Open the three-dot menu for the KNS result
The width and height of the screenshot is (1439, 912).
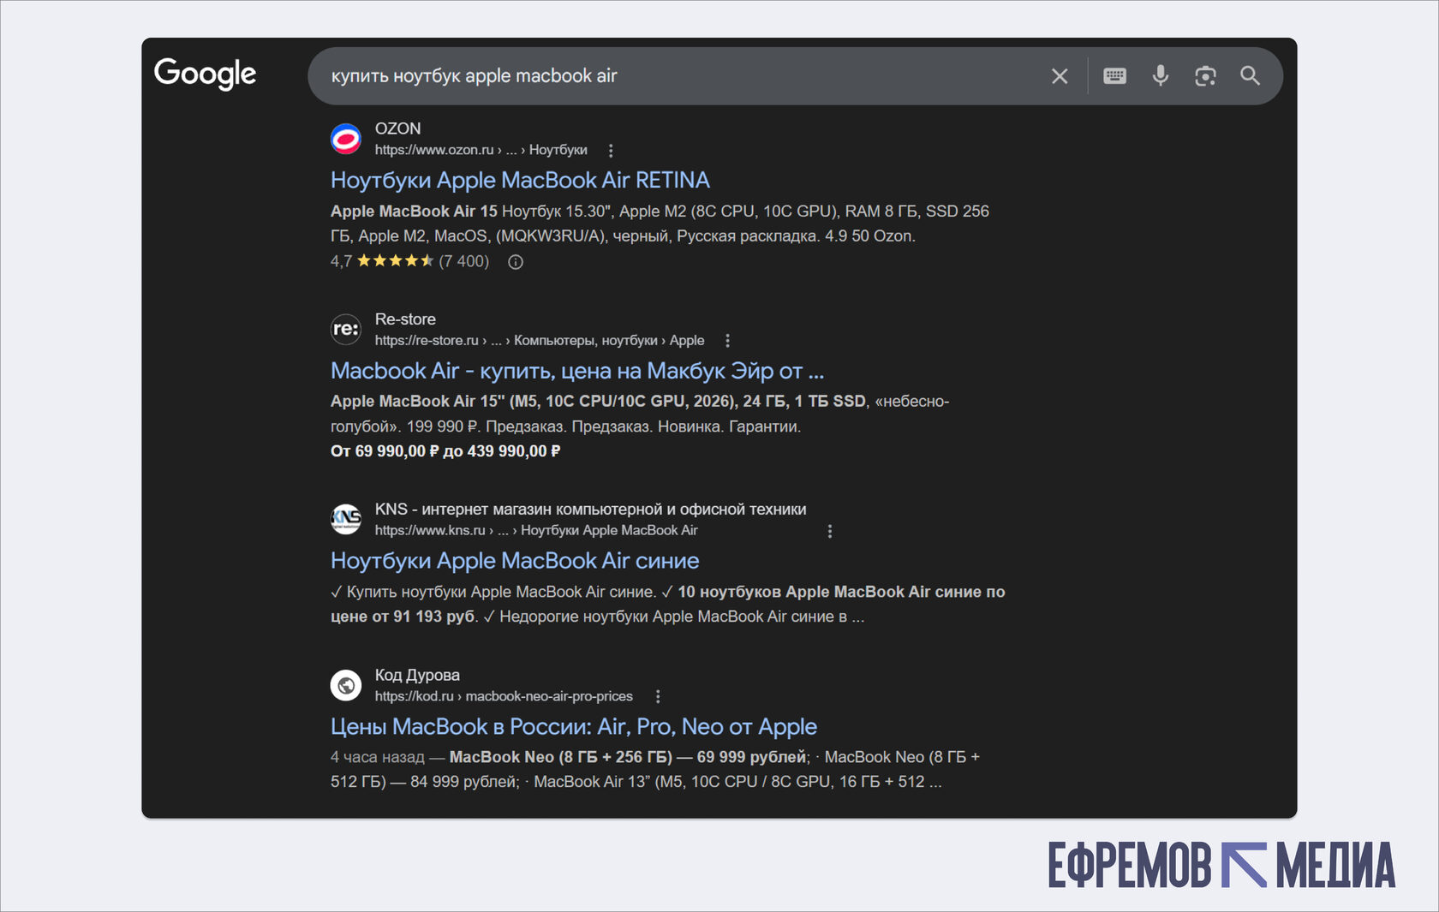[x=830, y=532]
